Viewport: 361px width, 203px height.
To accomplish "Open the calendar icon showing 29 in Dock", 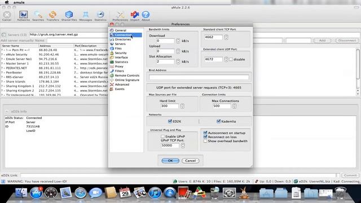I will point(125,193).
